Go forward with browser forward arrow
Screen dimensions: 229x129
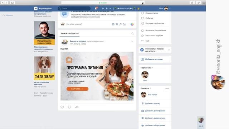pyautogui.click(x=6, y=3)
